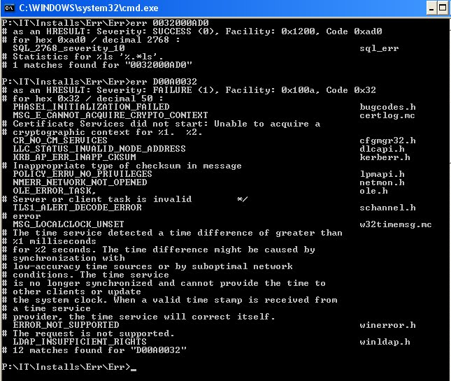Click the file name winerror.h
This screenshot has width=451, height=381.
(387, 325)
